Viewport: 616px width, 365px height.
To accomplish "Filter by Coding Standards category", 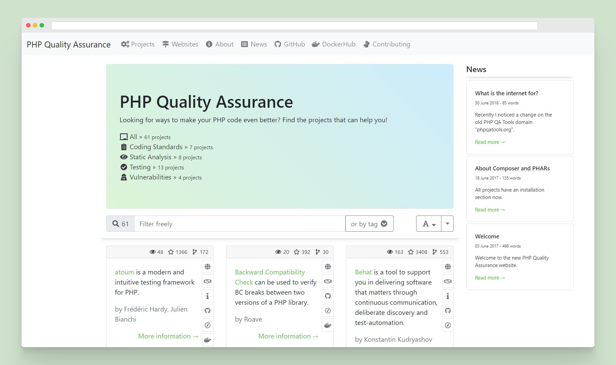I will [166, 147].
